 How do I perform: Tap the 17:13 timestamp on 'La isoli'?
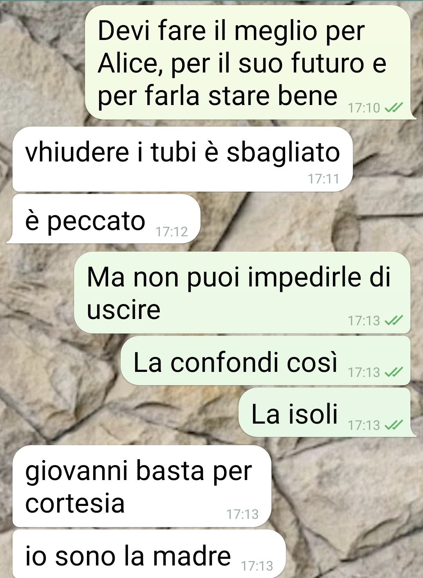[x=364, y=425]
